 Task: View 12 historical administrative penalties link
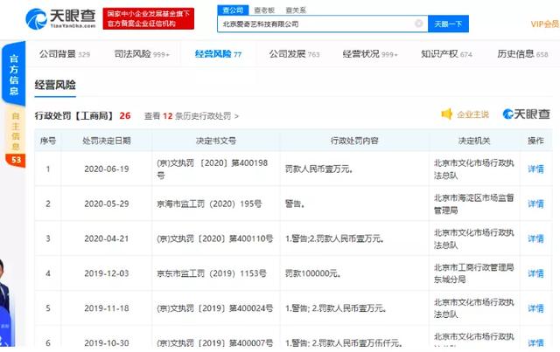(192, 116)
